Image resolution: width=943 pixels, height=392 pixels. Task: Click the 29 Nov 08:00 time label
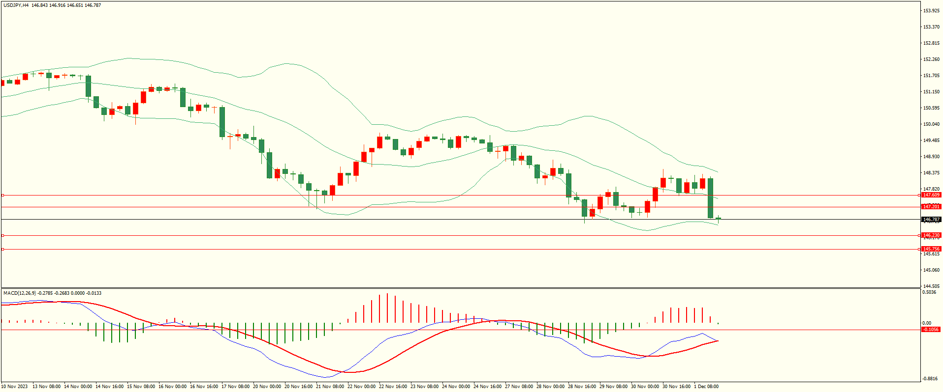[613, 387]
